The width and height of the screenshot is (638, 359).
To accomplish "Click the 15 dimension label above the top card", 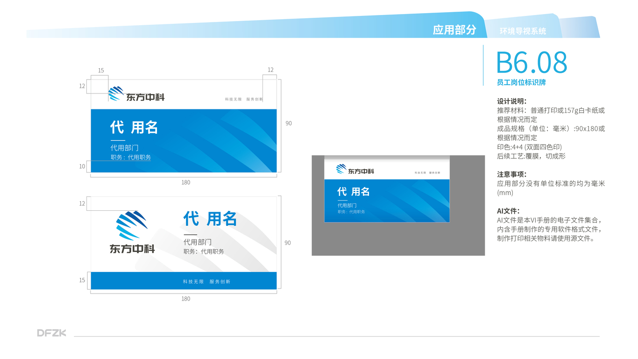I will tap(101, 71).
